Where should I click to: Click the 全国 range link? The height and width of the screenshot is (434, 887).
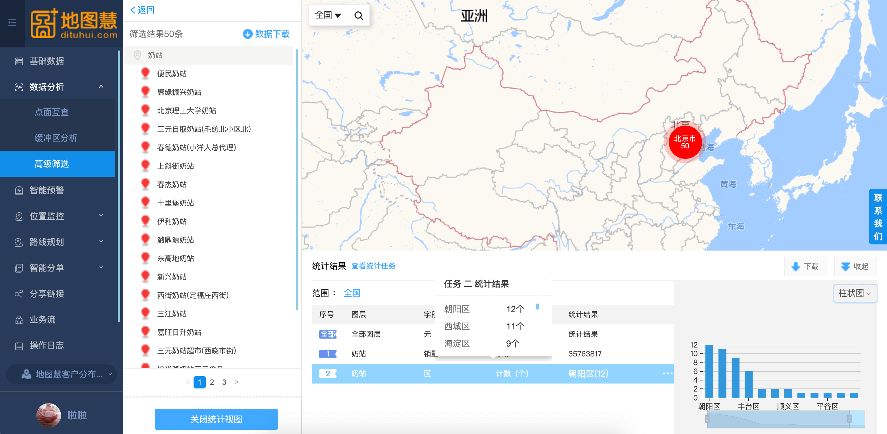[352, 293]
